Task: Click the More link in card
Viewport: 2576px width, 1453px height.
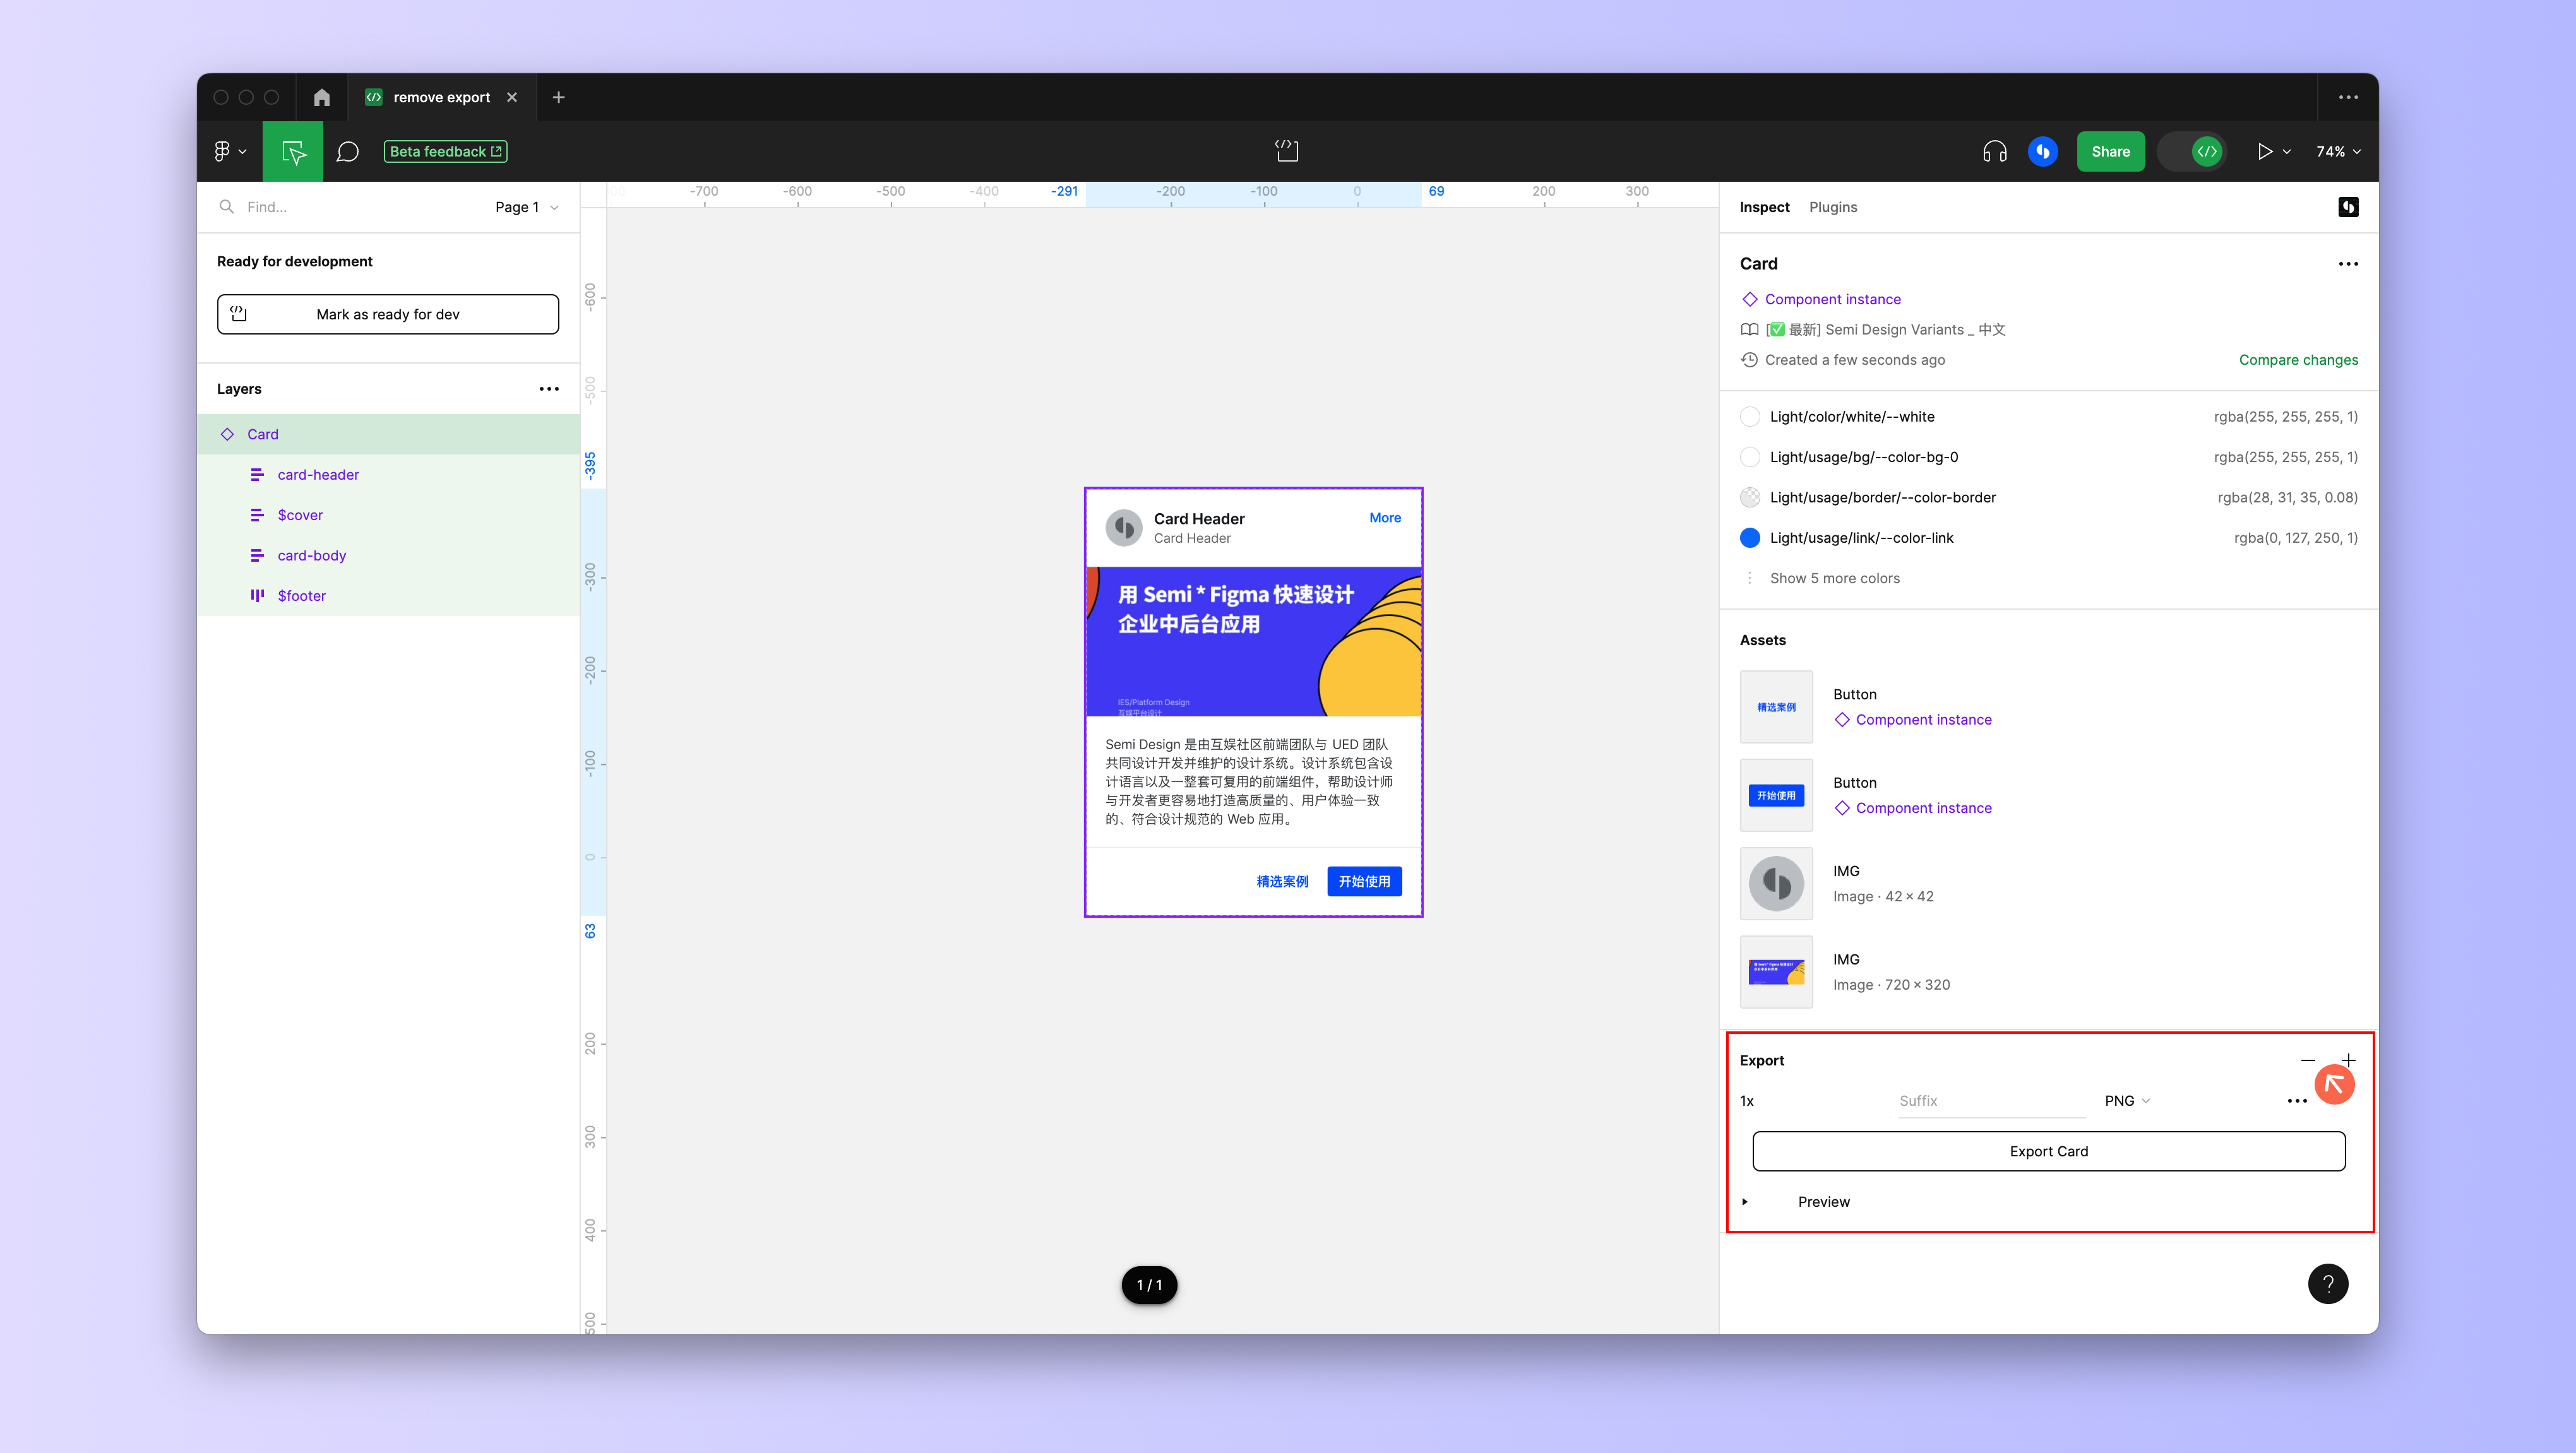Action: (1385, 517)
